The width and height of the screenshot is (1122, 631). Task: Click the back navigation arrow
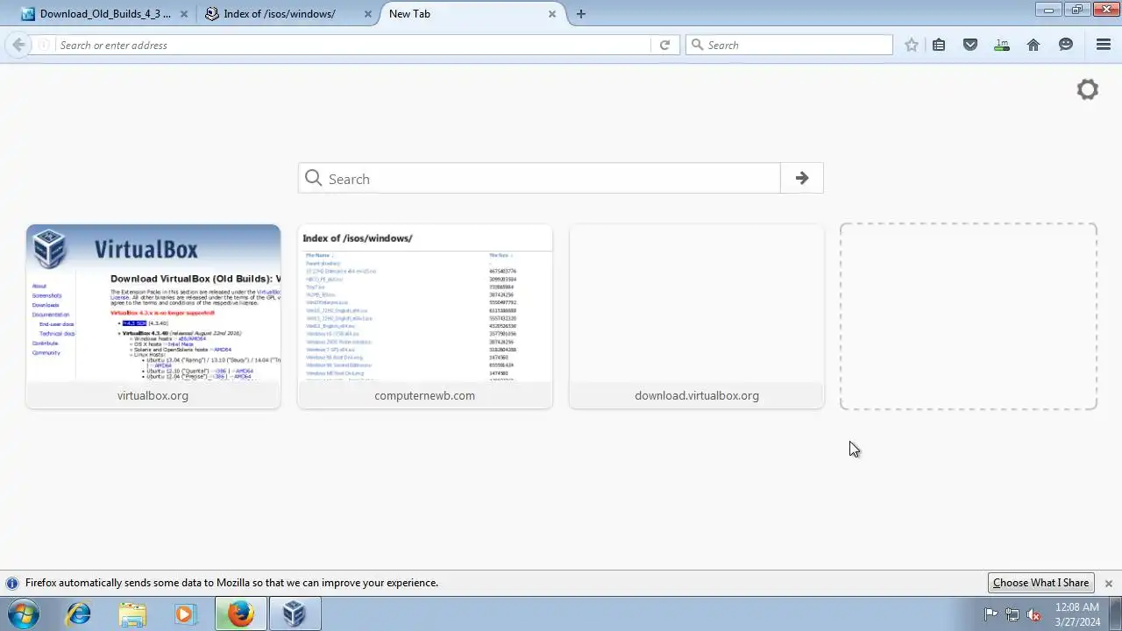click(x=18, y=45)
